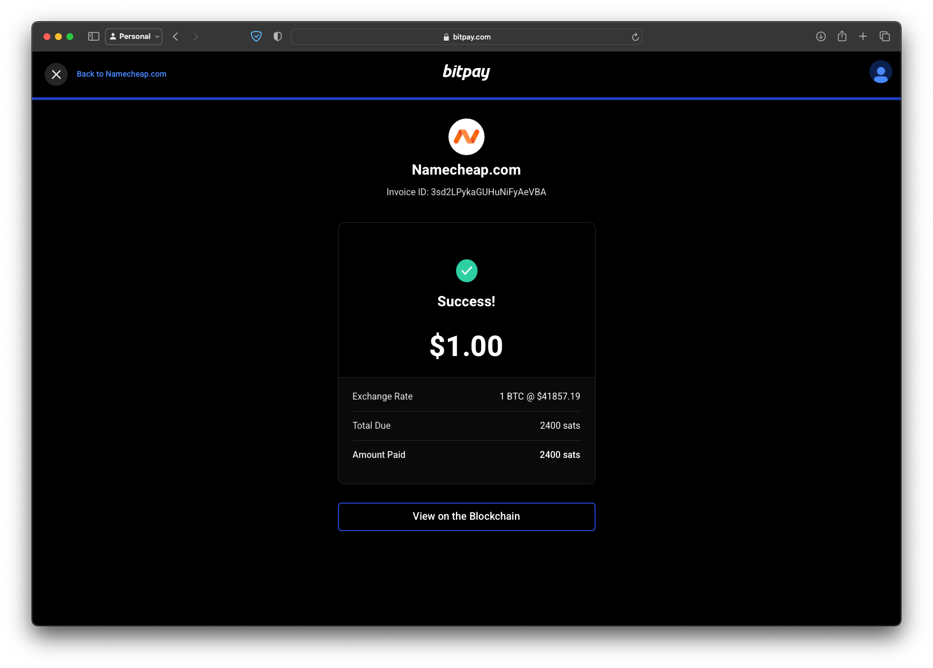Open a new Safari tab
Viewport: 933px width, 668px height.
tap(863, 37)
